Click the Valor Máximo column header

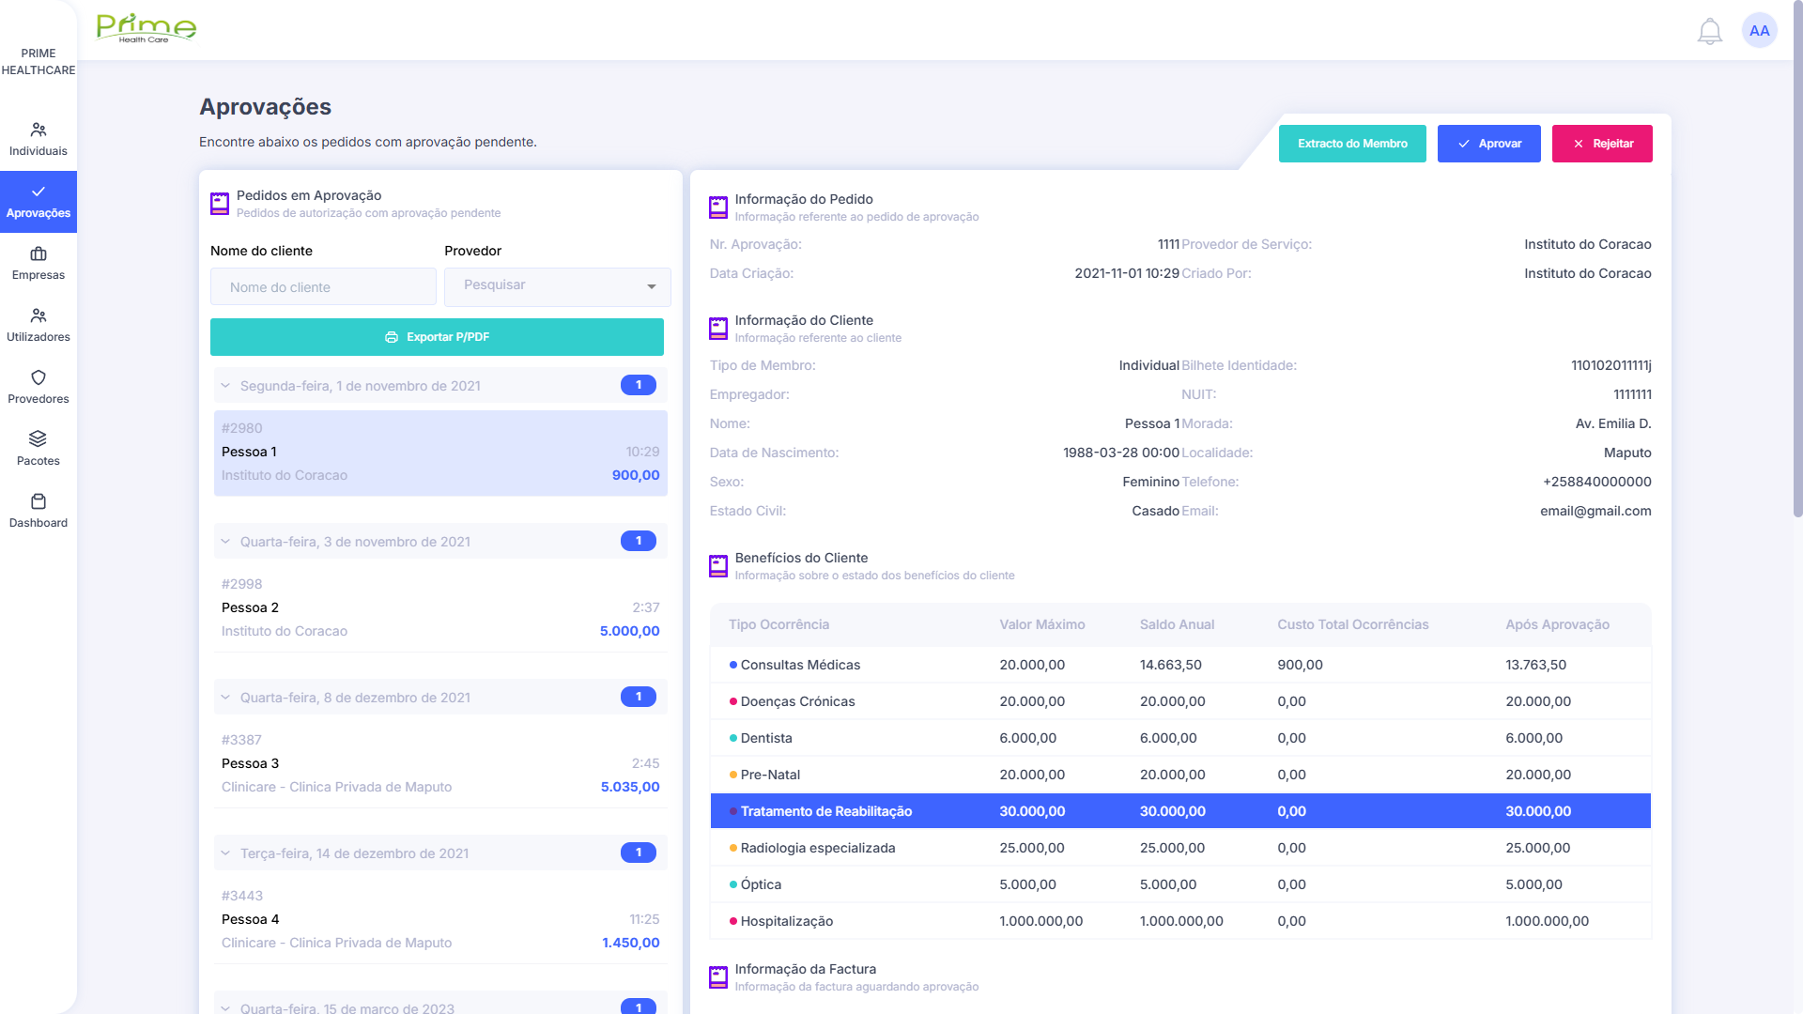[x=1042, y=624]
